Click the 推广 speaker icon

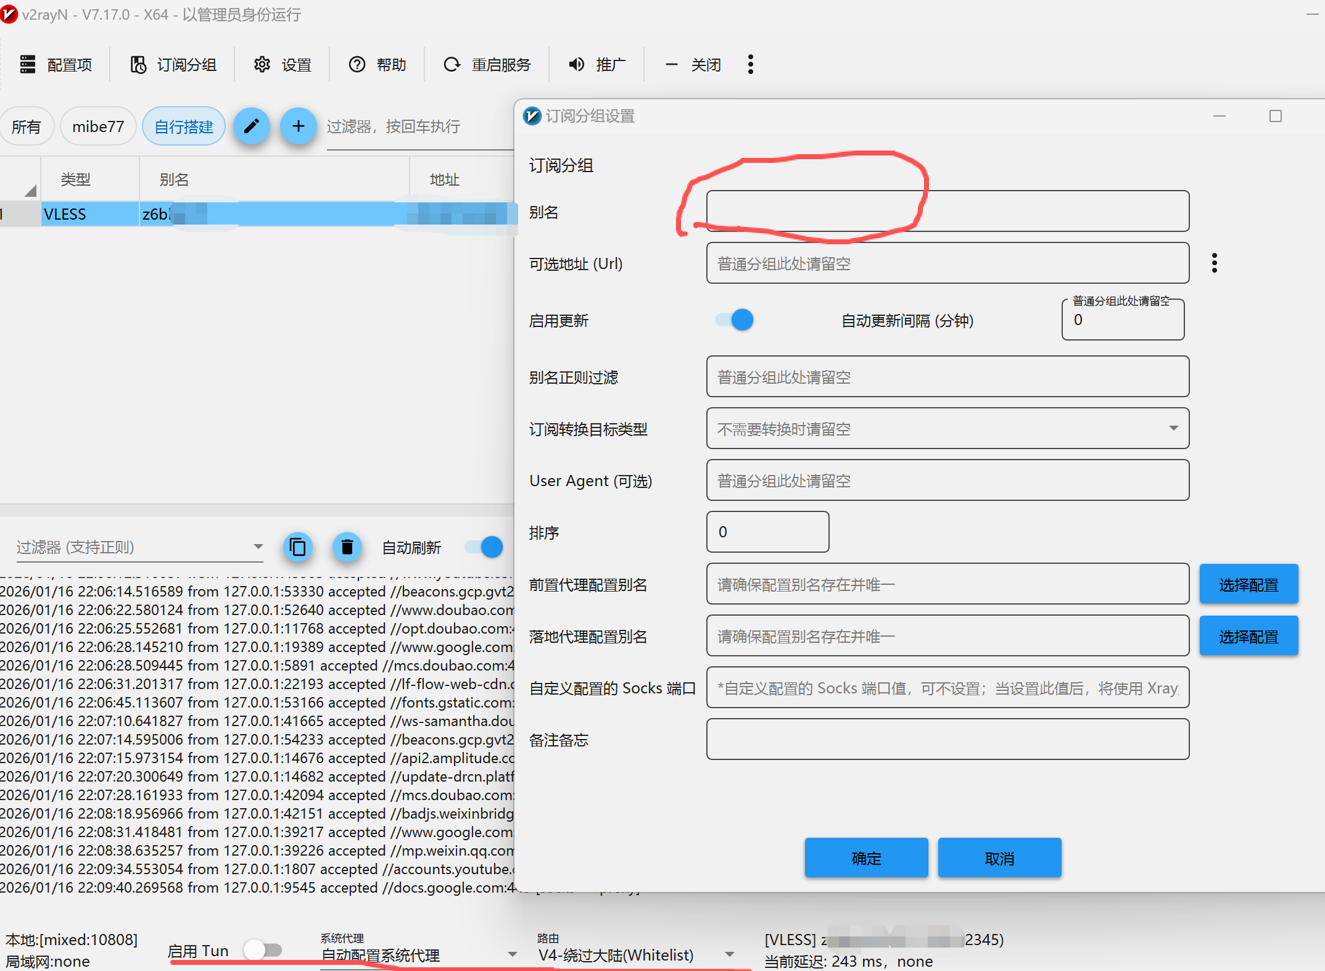[x=577, y=64]
